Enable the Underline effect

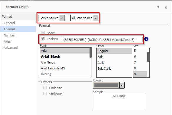click(45, 88)
